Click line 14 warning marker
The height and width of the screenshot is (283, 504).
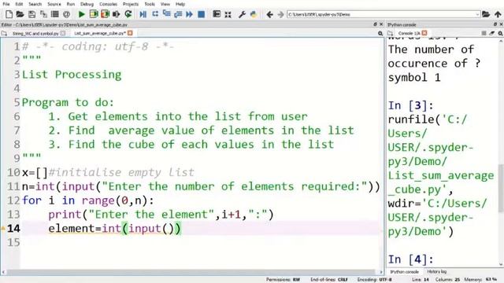point(3,229)
